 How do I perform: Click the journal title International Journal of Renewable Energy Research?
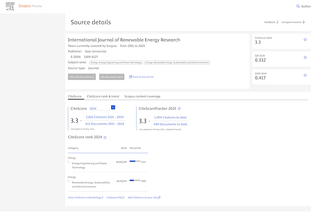pos(124,40)
